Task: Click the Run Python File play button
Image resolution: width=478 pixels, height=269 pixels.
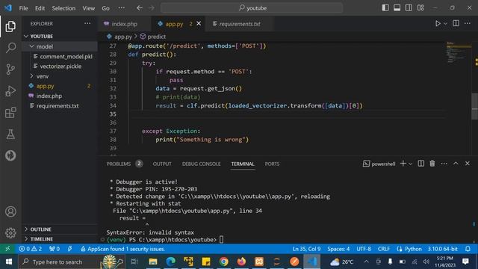Action: (438, 23)
